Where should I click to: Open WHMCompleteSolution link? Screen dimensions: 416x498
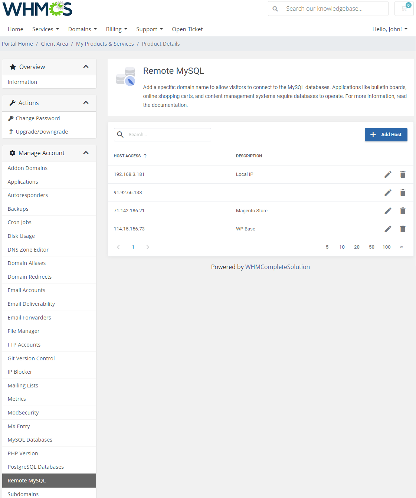(278, 267)
